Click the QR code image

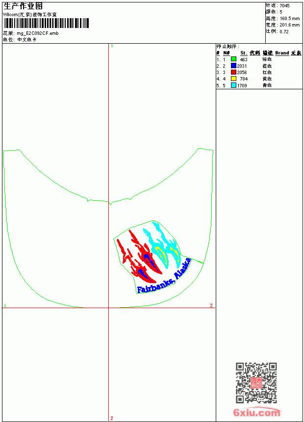coord(256,383)
